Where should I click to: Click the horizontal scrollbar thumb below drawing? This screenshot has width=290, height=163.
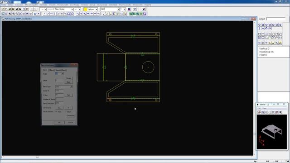pyautogui.click(x=37, y=157)
